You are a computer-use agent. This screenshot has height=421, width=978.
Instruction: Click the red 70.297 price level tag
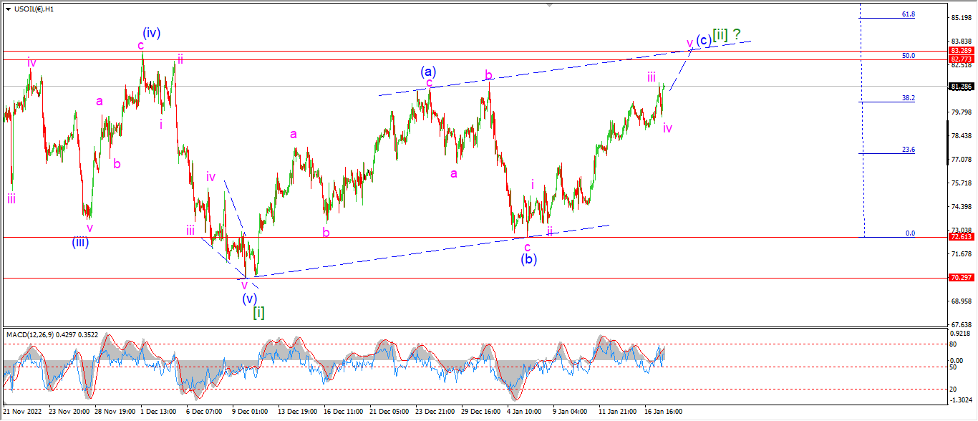961,278
